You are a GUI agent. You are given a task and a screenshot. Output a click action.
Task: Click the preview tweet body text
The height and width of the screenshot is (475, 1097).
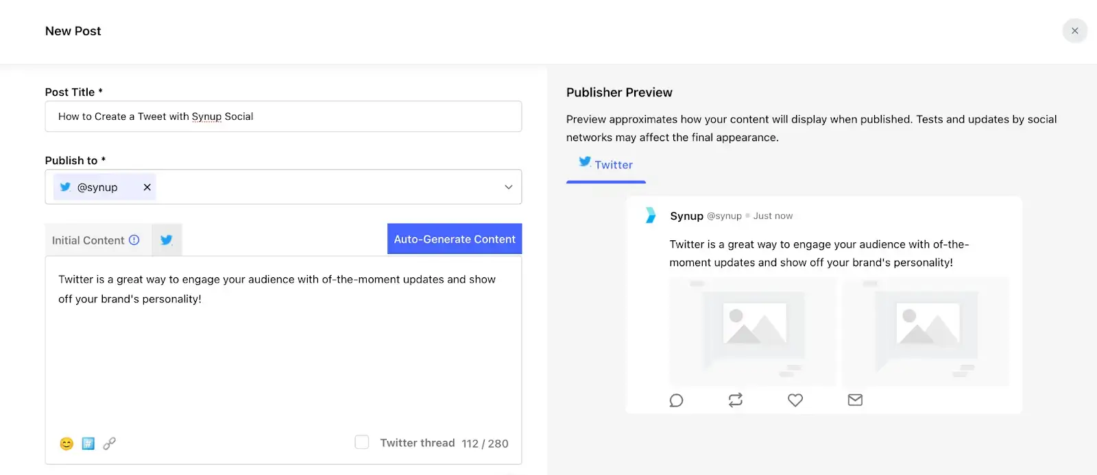[819, 253]
